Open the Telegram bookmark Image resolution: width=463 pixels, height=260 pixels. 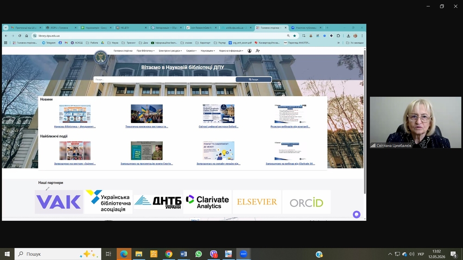click(x=49, y=43)
